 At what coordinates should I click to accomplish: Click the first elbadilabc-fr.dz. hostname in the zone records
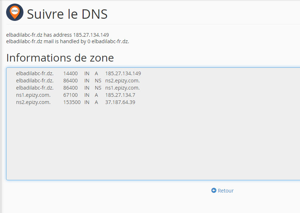(35, 73)
